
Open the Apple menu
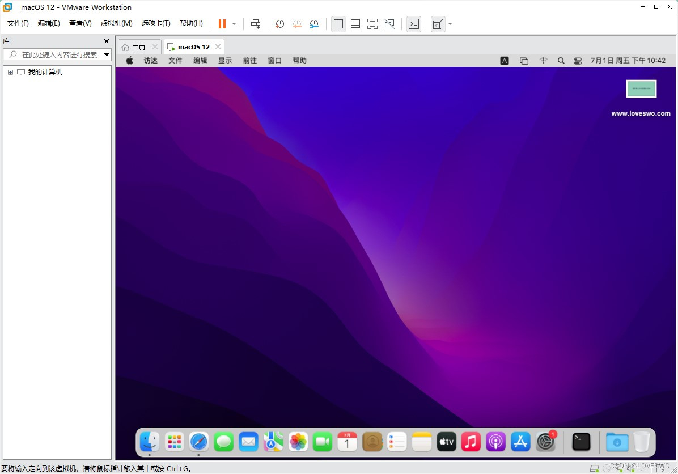(129, 61)
